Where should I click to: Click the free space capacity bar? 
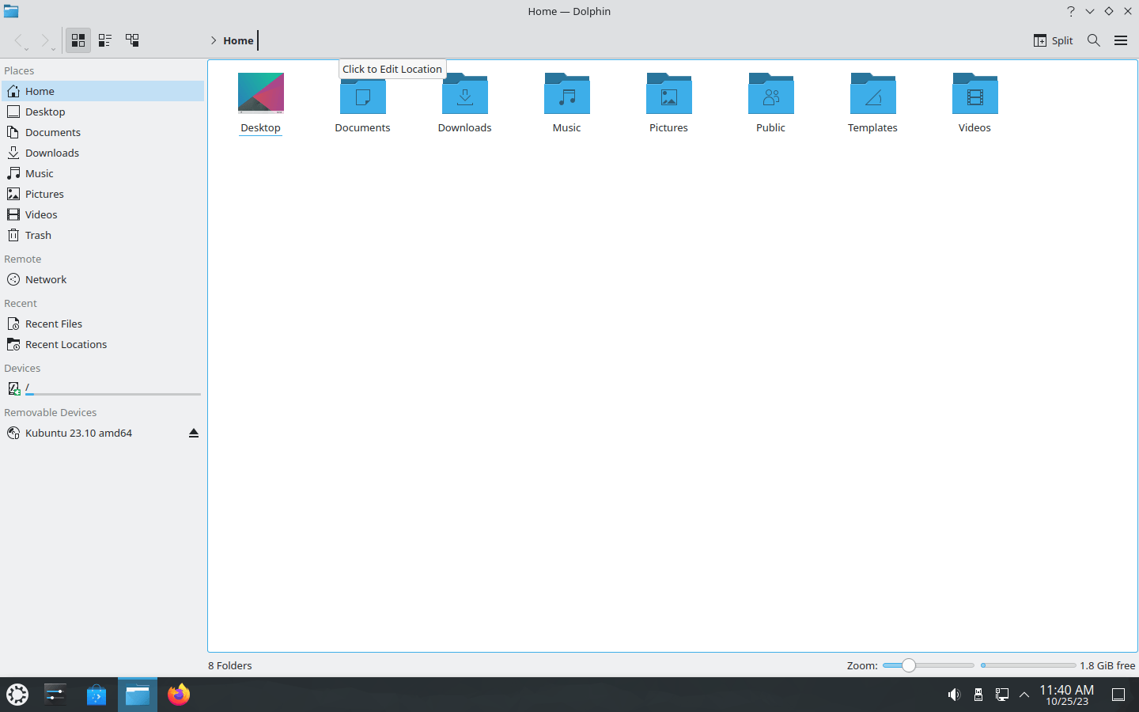tap(1028, 665)
